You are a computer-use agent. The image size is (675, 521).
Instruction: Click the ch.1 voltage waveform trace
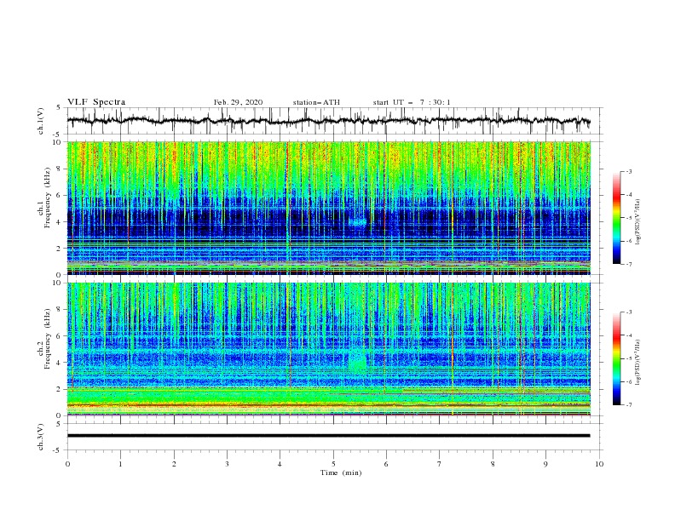tap(328, 121)
